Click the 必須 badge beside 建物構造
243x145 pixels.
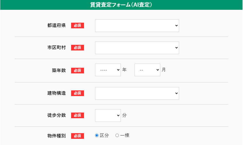click(78, 93)
